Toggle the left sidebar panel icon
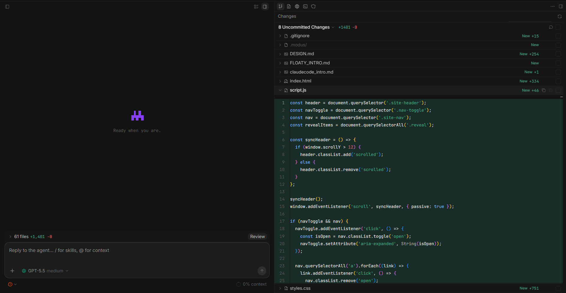The height and width of the screenshot is (293, 566). click(7, 6)
